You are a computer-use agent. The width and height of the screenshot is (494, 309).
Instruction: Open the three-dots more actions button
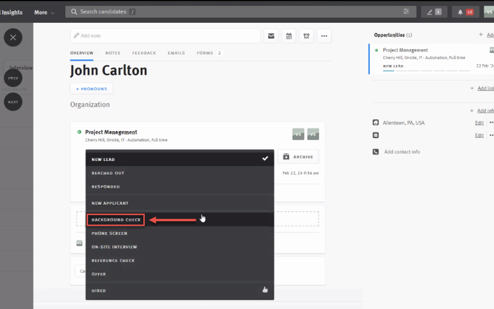(324, 36)
